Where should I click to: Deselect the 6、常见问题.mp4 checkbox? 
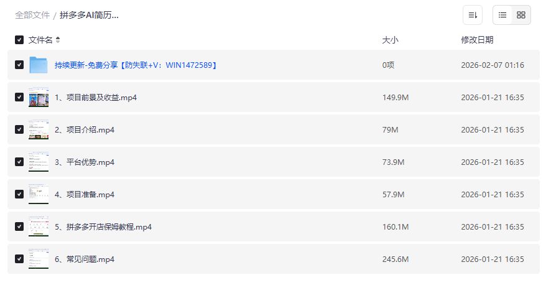[x=19, y=259]
